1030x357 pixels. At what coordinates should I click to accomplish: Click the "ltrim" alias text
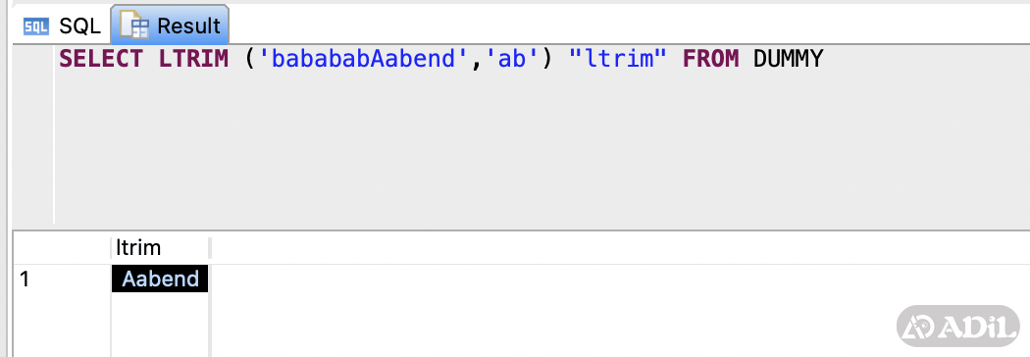[x=616, y=59]
